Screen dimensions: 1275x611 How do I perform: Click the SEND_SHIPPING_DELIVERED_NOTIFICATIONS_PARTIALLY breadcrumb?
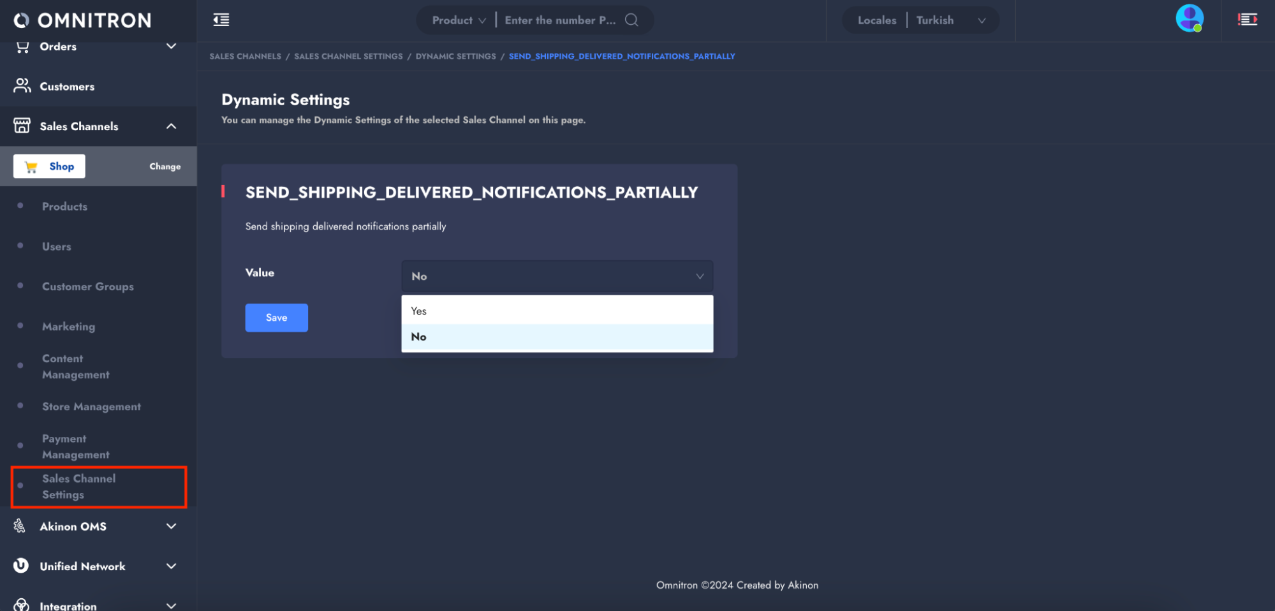(x=622, y=56)
